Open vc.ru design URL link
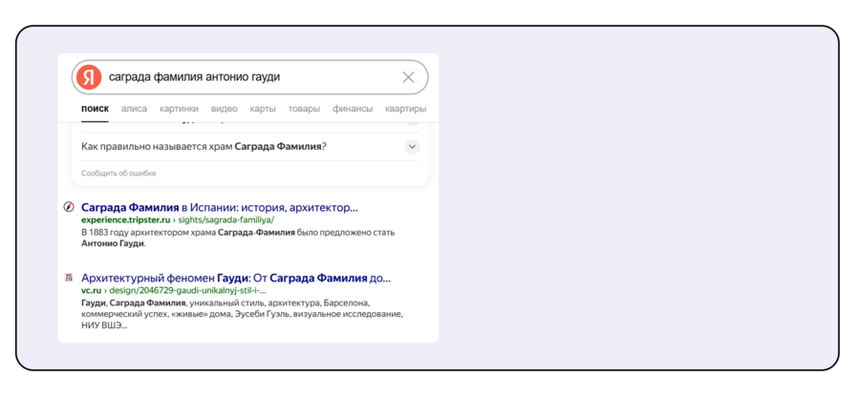This screenshot has height=396, width=860. (x=174, y=290)
